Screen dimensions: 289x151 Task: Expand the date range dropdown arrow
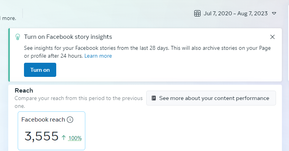click(x=274, y=13)
